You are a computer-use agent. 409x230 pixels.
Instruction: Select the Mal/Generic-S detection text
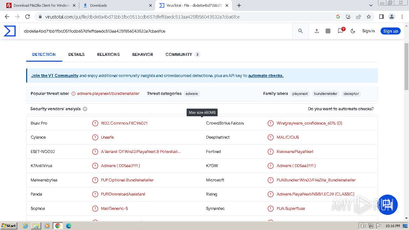point(114,208)
